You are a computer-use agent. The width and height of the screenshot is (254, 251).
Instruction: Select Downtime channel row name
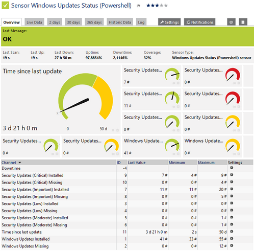(11, 168)
